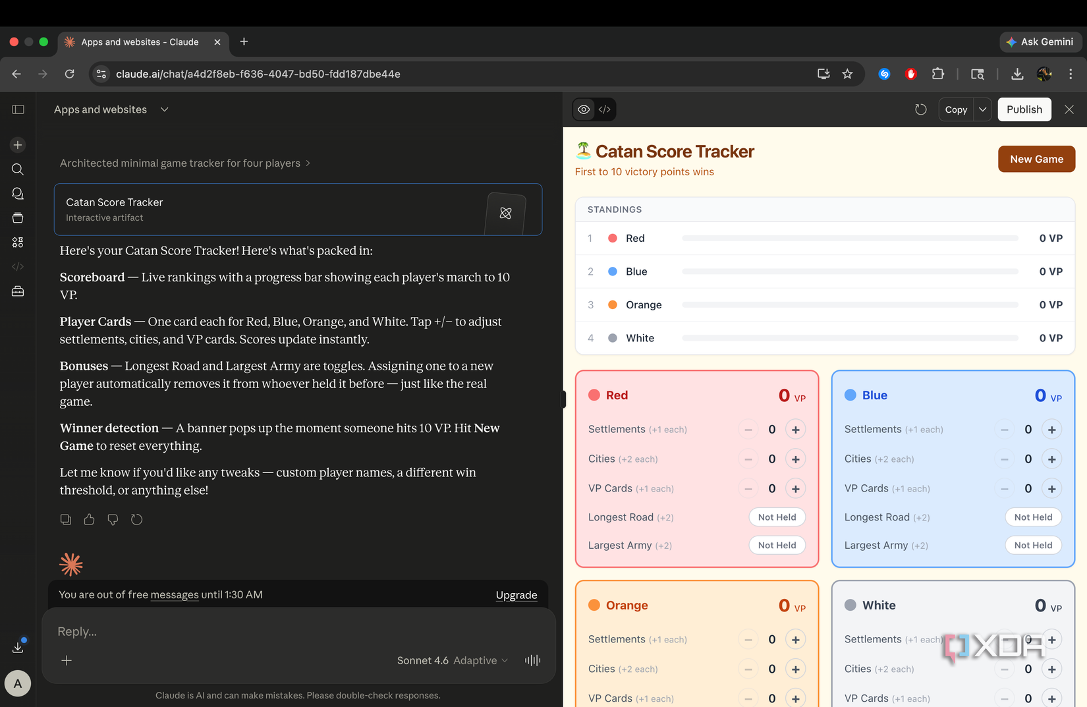Increase Orange's Settlements count

[796, 640]
